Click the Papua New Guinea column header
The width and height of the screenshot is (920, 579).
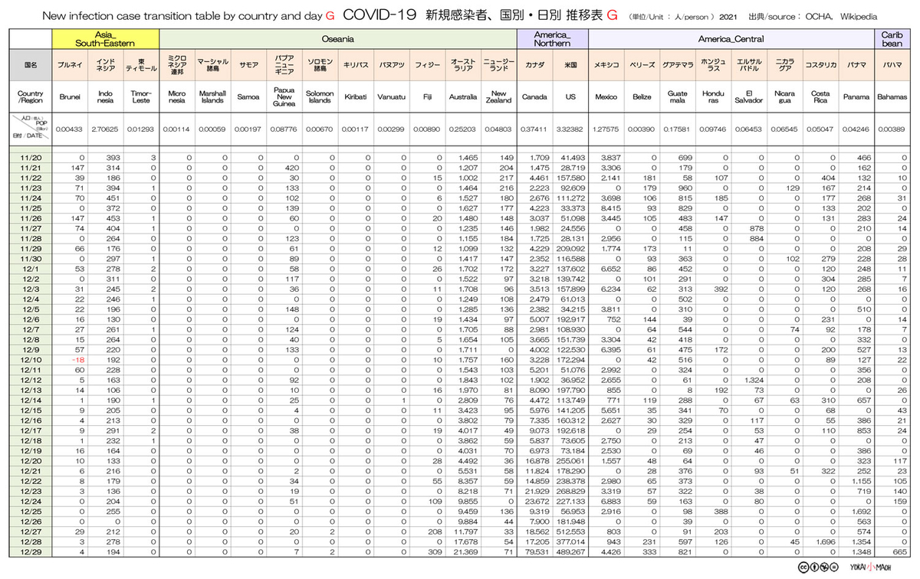click(284, 97)
